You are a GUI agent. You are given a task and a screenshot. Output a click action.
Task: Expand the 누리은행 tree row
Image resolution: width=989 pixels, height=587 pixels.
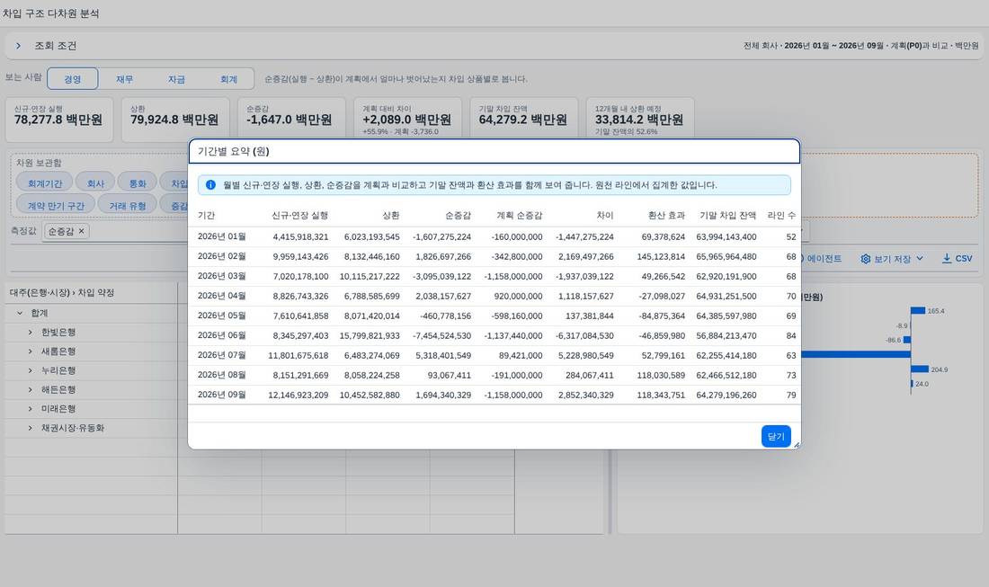coord(30,370)
